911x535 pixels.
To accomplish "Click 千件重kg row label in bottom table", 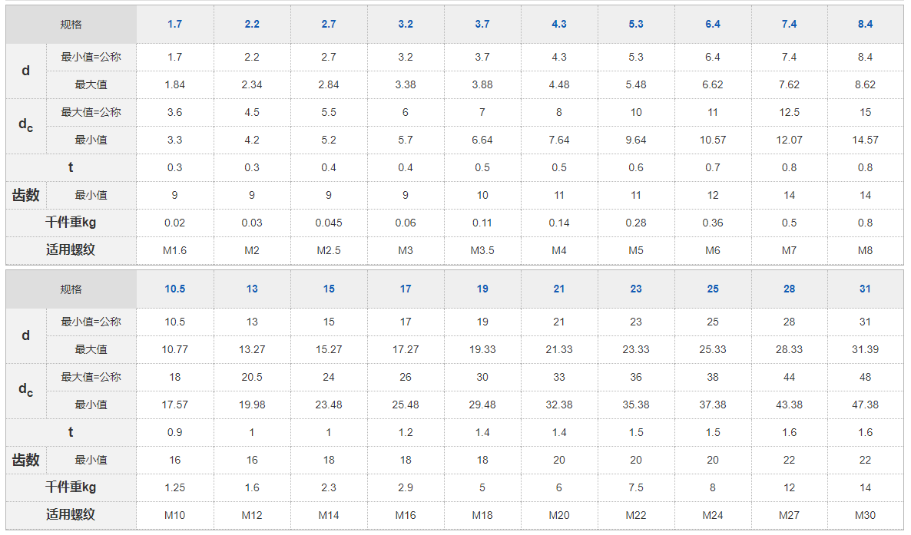I will (71, 487).
